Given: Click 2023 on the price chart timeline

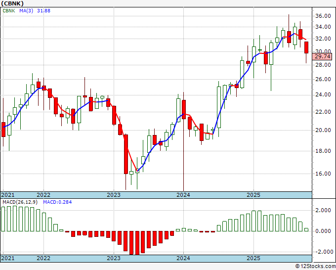Looking at the screenshot, I should (114, 195).
